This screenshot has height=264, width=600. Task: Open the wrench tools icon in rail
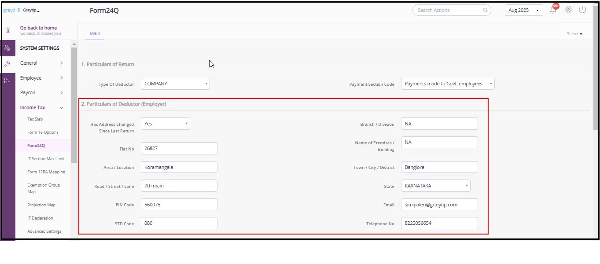click(7, 64)
